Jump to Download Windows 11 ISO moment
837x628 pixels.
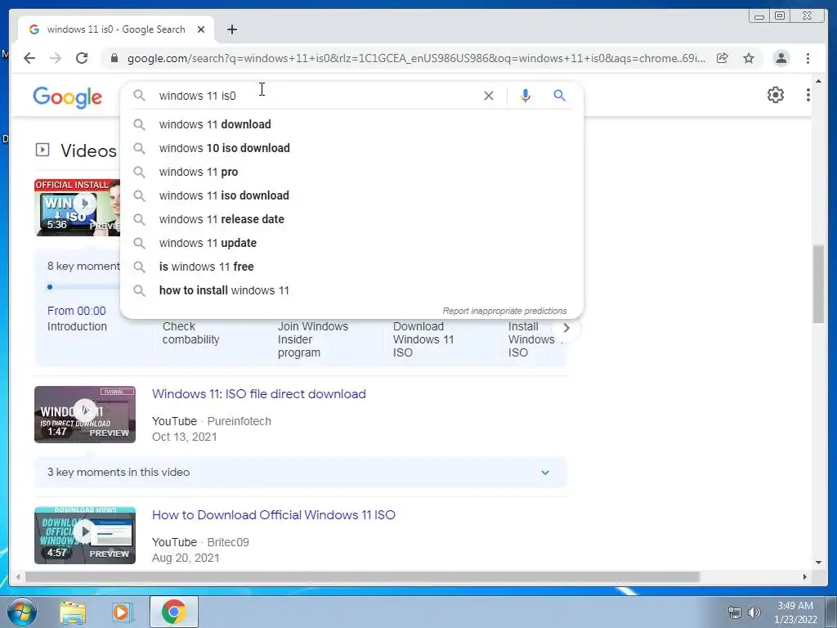coord(423,339)
